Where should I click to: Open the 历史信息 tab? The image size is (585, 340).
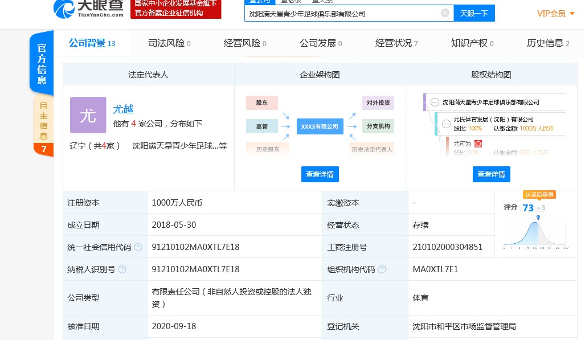pos(548,43)
